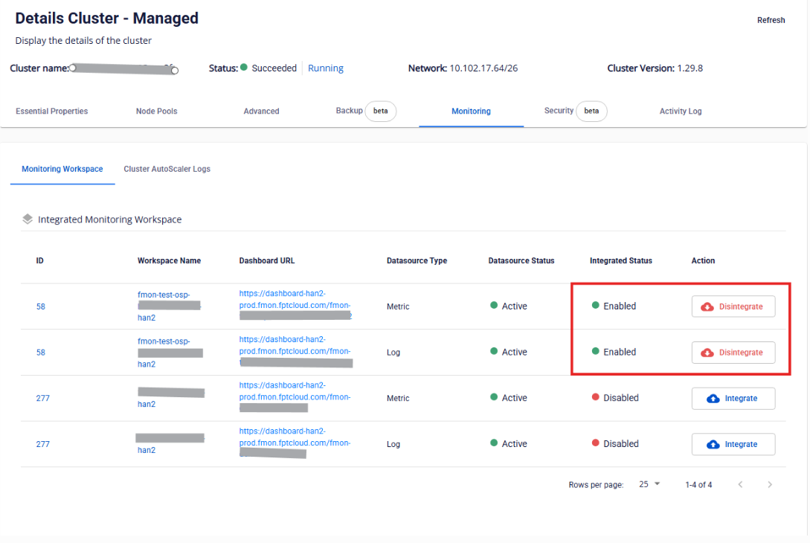Click the green Enabled status dot in first row
Image resolution: width=810 pixels, height=543 pixels.
[595, 306]
